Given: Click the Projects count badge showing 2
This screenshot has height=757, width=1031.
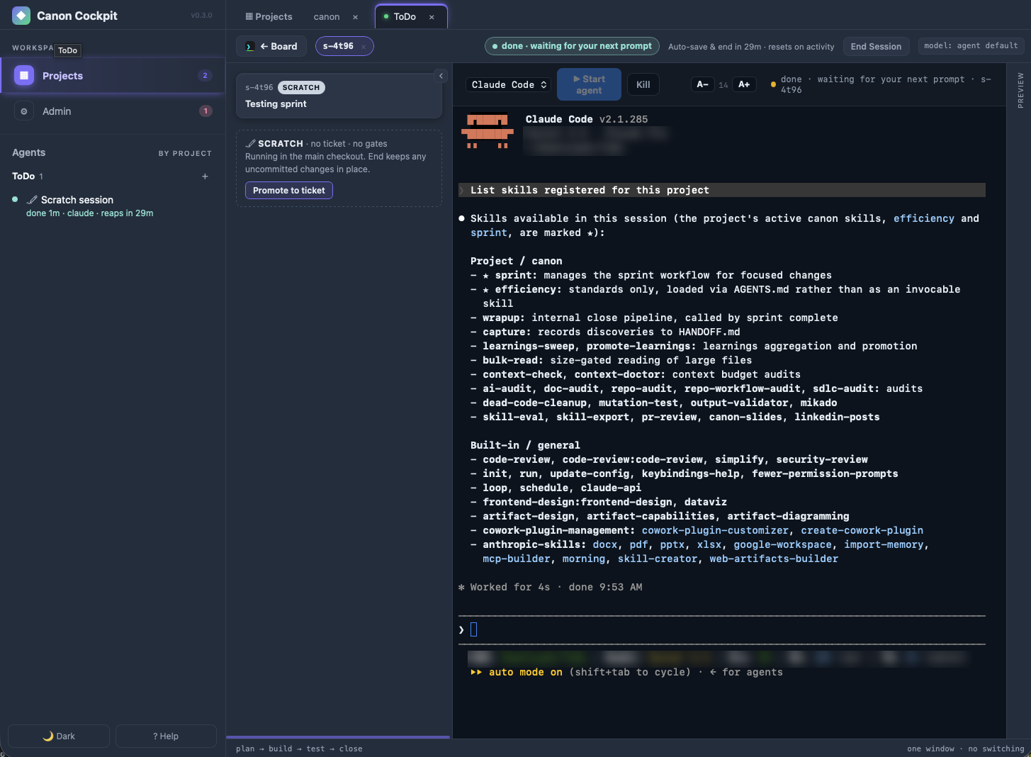Looking at the screenshot, I should pos(205,76).
